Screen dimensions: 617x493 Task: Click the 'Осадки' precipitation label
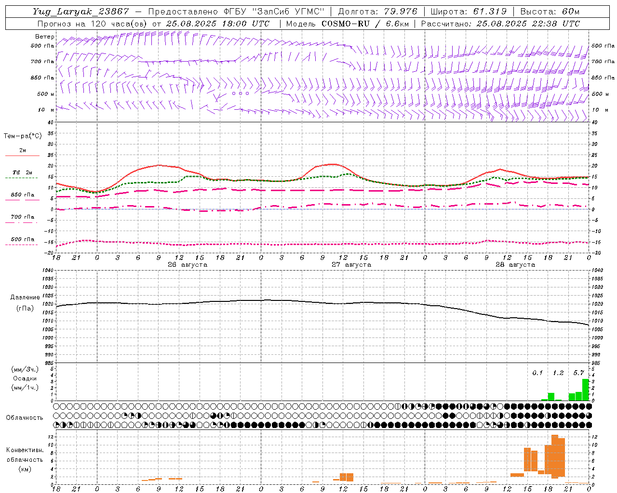coord(25,378)
